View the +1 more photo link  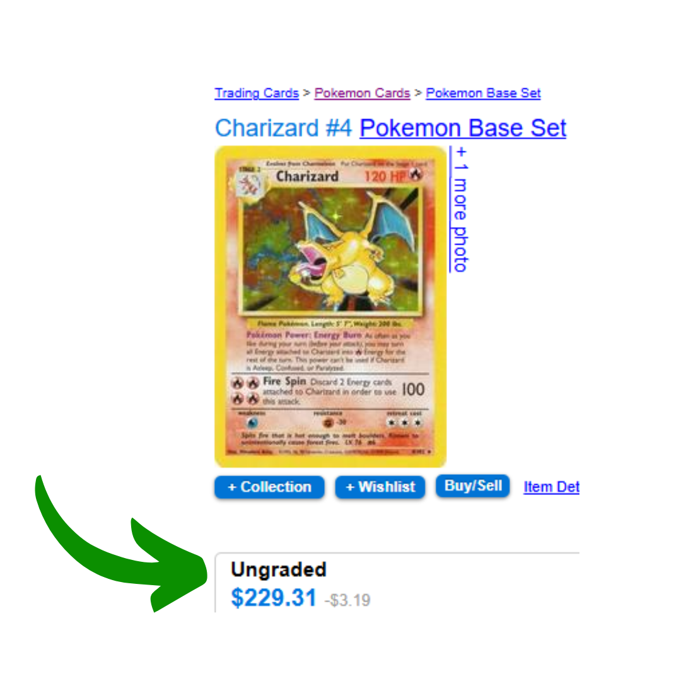460,209
